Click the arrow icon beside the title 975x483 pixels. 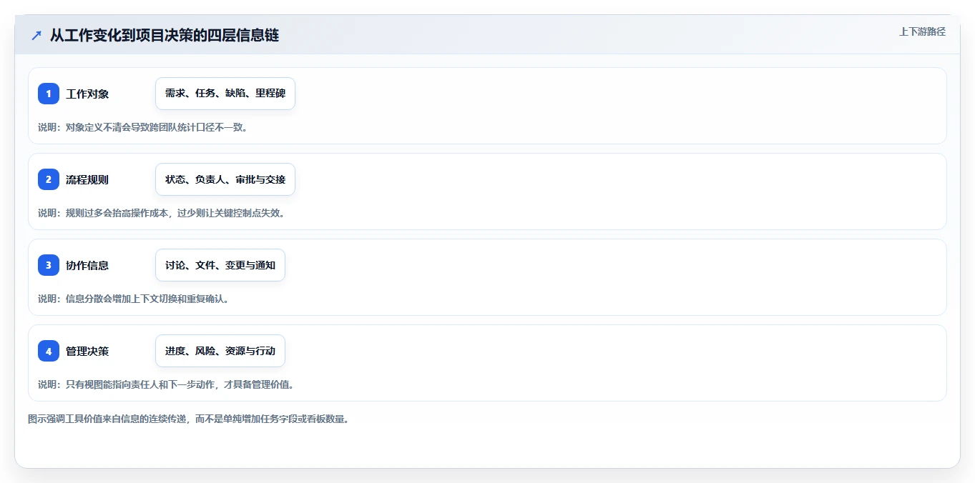pyautogui.click(x=36, y=36)
